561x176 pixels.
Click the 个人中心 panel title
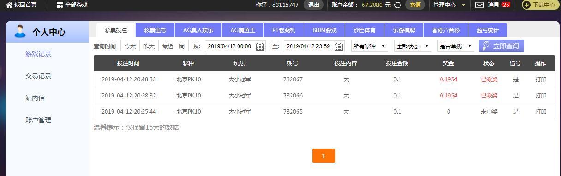pos(49,32)
